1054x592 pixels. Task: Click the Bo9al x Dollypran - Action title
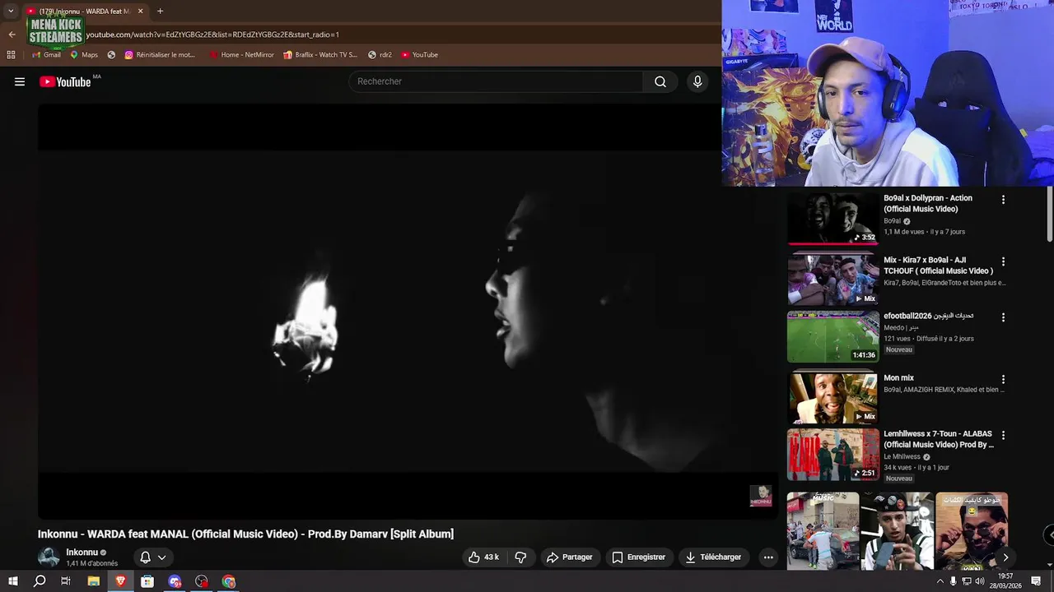(928, 203)
